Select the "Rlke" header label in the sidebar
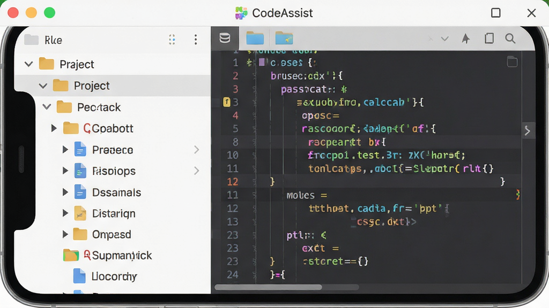The height and width of the screenshot is (308, 549). pyautogui.click(x=53, y=40)
